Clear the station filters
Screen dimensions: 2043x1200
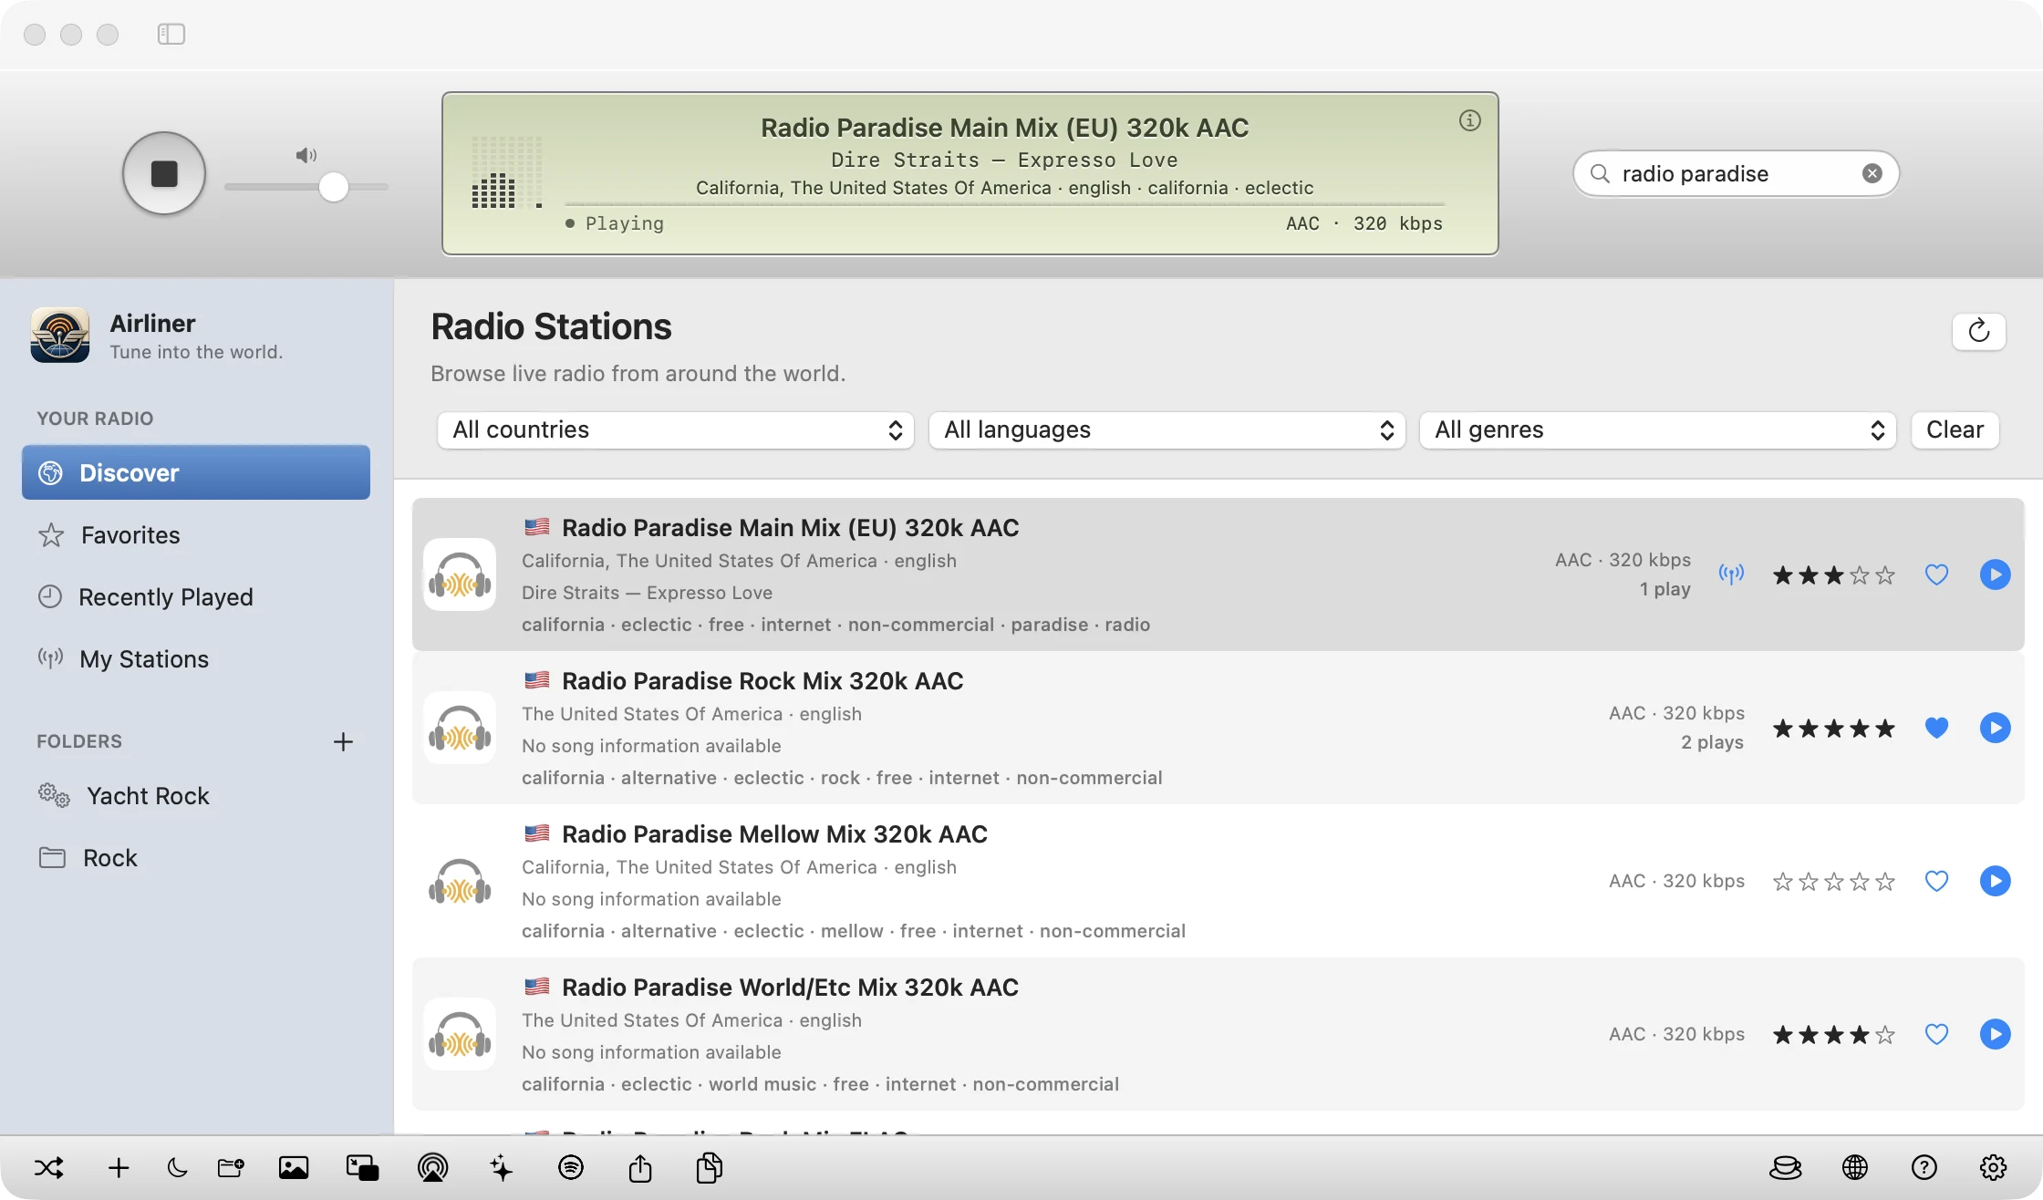tap(1955, 429)
